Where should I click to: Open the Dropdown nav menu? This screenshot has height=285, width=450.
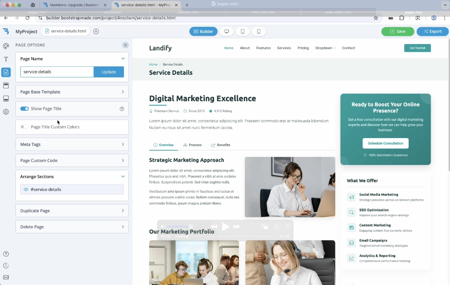[325, 48]
